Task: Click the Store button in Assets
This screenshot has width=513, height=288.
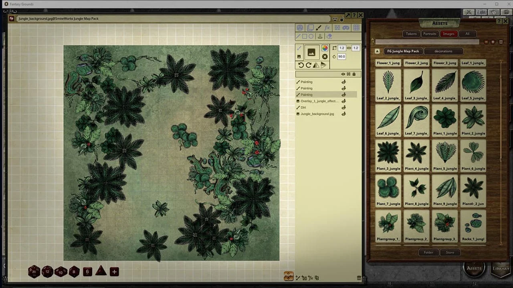Action: point(450,252)
